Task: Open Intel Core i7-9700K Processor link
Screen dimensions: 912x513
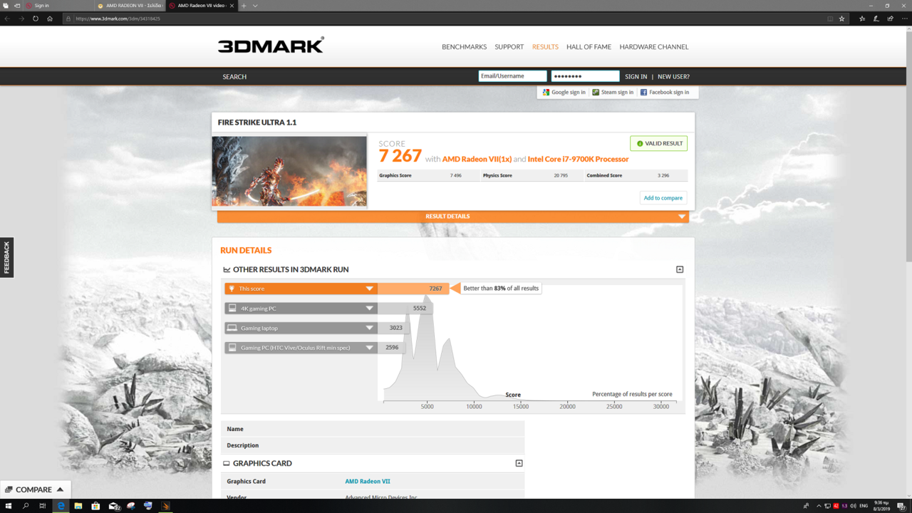Action: click(578, 159)
